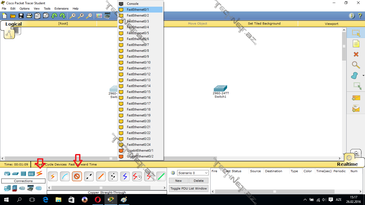Open the Extensions menu

pos(61,9)
